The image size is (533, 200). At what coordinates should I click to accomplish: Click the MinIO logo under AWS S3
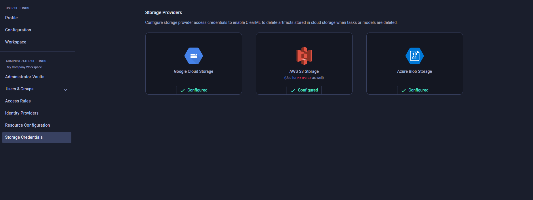tap(304, 78)
